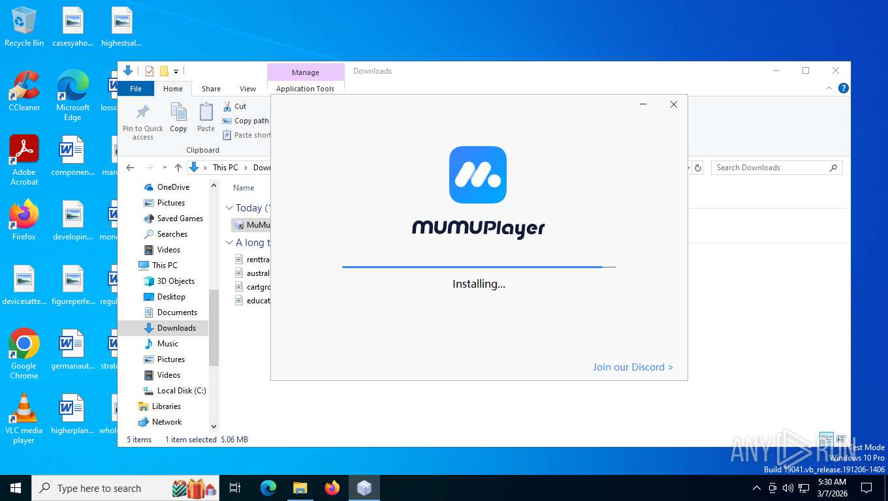Click the Cut scissors button
Screen dimensions: 888x501
[234, 106]
